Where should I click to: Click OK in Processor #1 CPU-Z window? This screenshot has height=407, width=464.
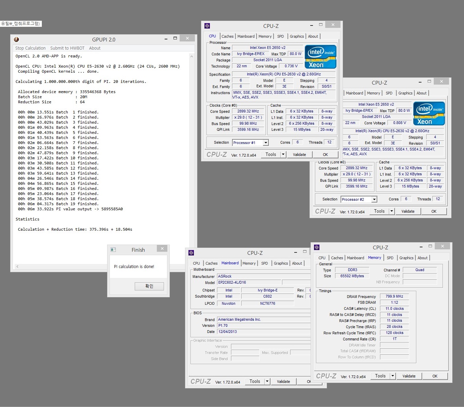(x=325, y=154)
